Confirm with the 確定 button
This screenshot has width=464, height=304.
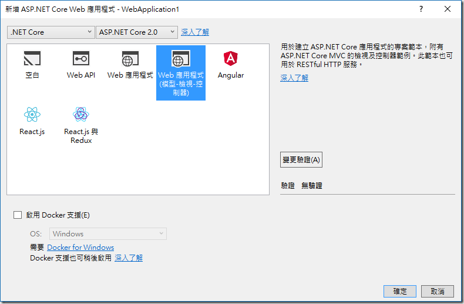400,291
